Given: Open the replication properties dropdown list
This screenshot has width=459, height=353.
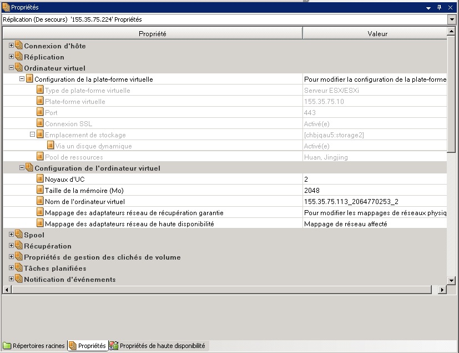Looking at the screenshot, I should click(452, 19).
